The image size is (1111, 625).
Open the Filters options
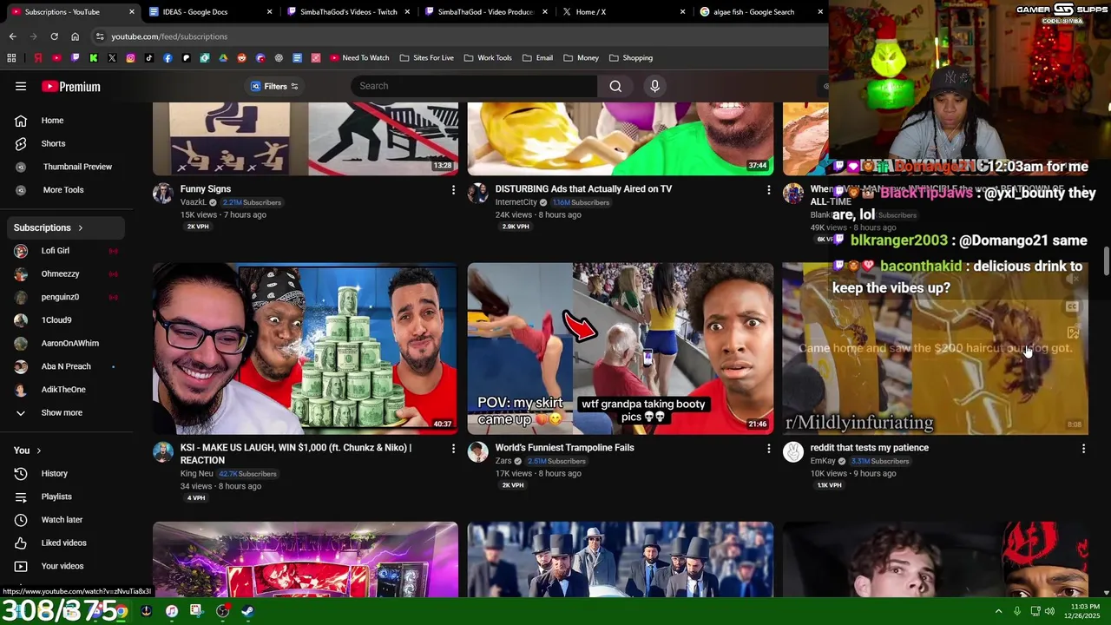click(274, 86)
